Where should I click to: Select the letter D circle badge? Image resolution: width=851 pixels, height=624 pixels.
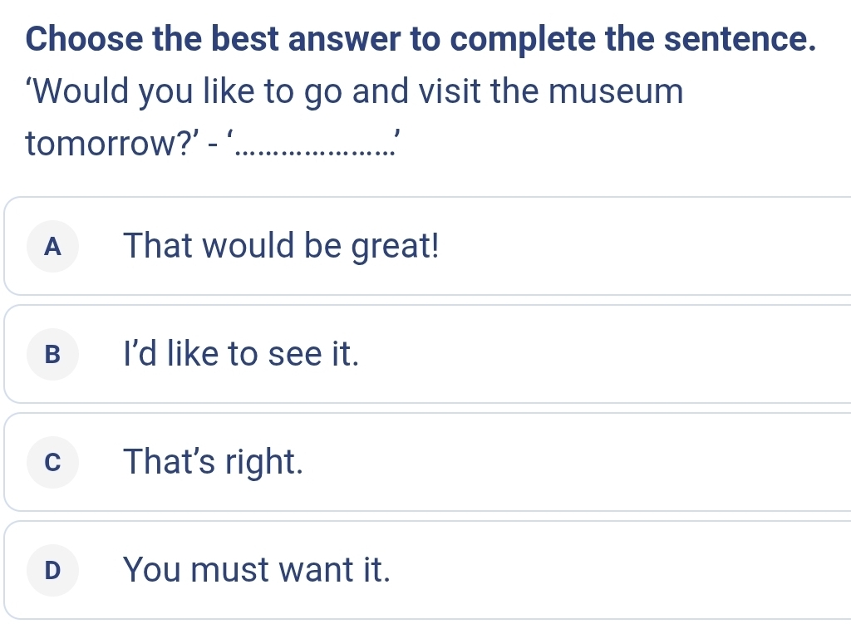pyautogui.click(x=53, y=570)
